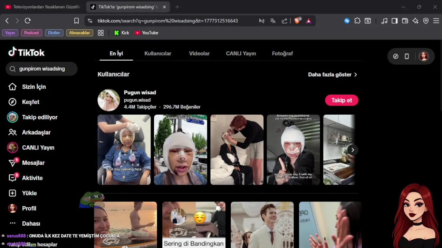Open the browser hamburger menu
Screen dimensions: 442x248
coord(436,21)
